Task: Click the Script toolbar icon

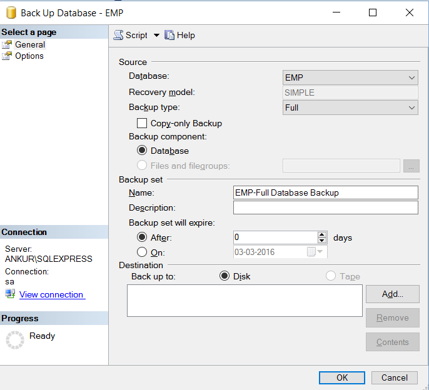Action: coord(118,36)
